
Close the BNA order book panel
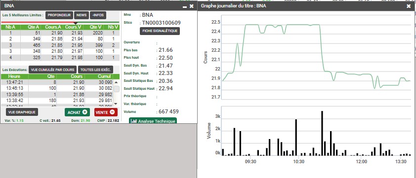pyautogui.click(x=192, y=5)
